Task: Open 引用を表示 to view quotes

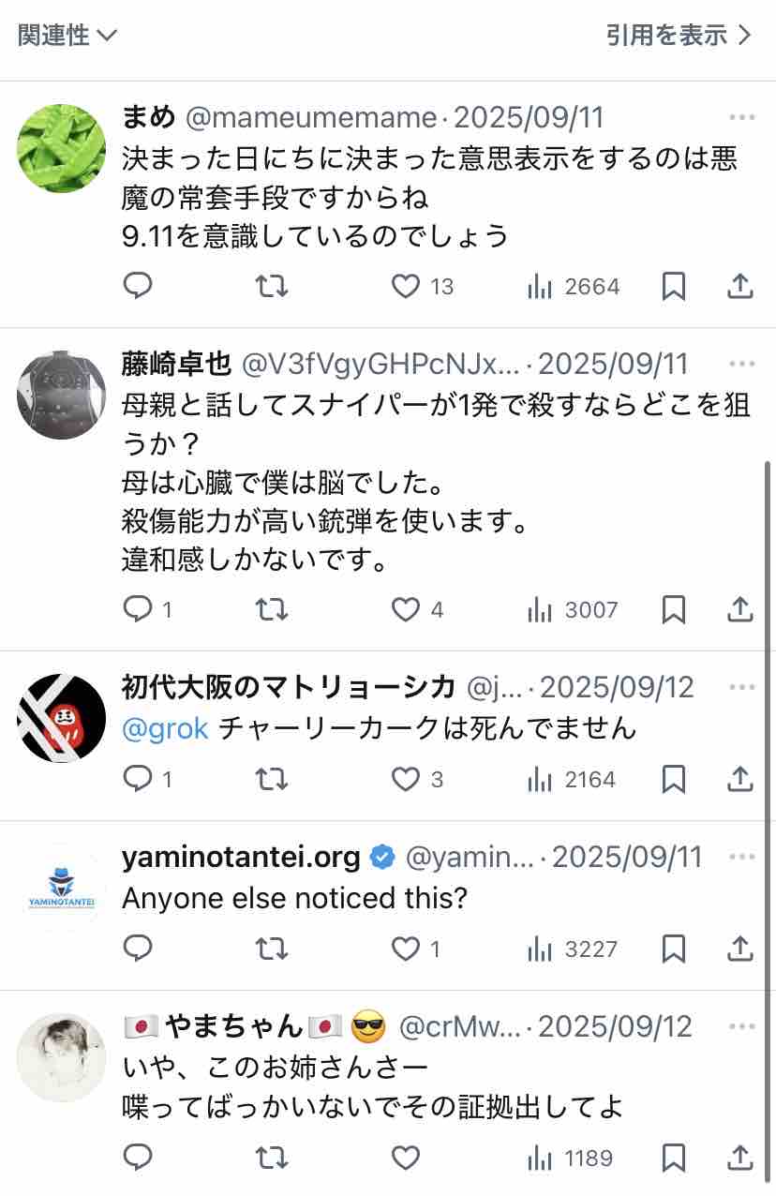Action: point(679,36)
